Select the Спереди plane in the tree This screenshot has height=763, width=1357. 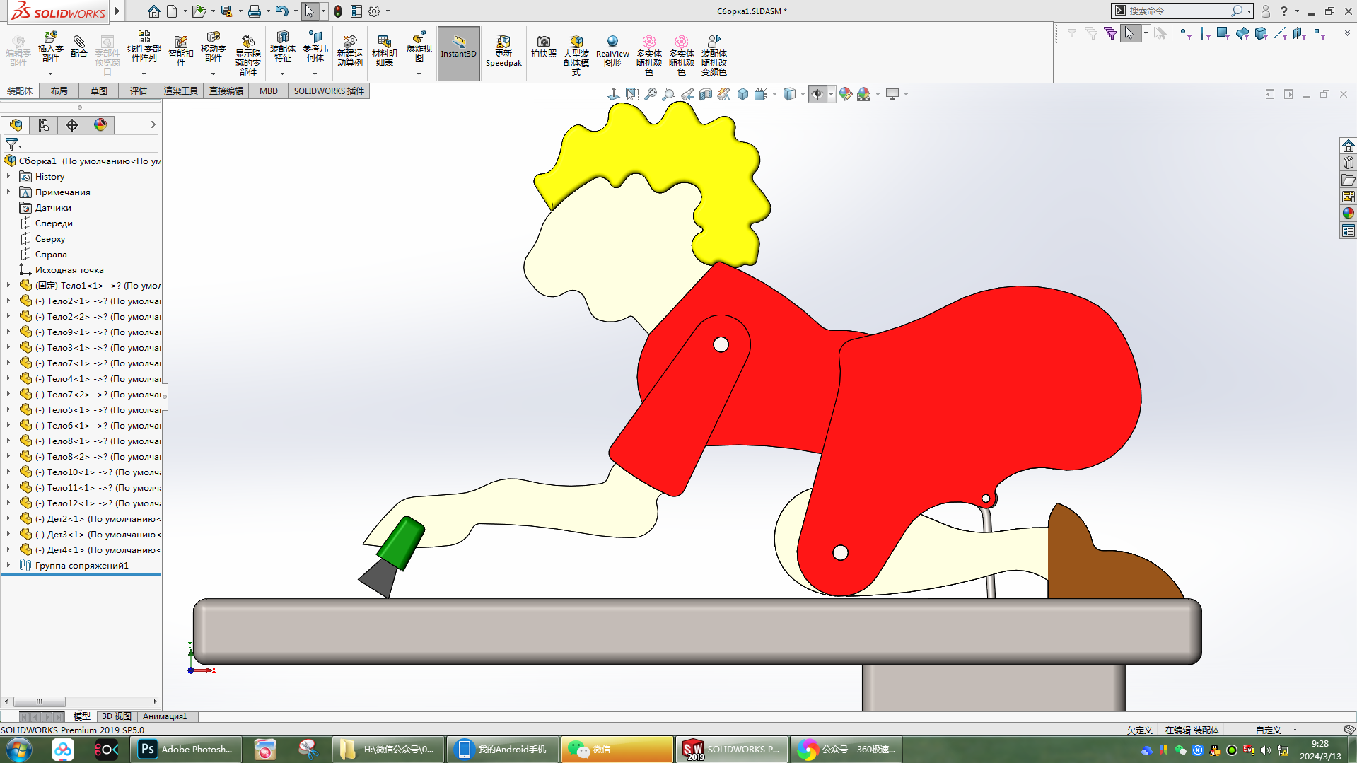click(54, 223)
